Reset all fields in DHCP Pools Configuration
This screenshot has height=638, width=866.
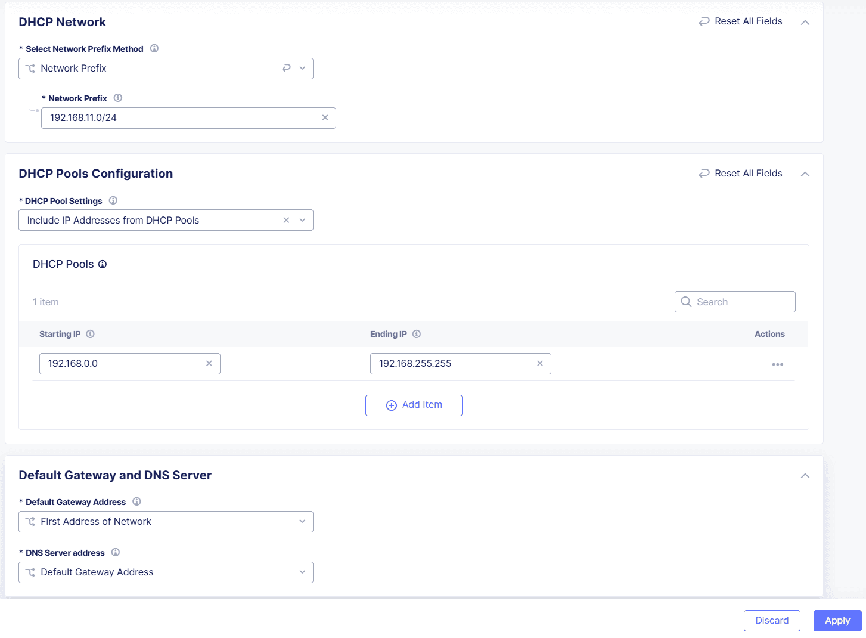[x=740, y=174]
